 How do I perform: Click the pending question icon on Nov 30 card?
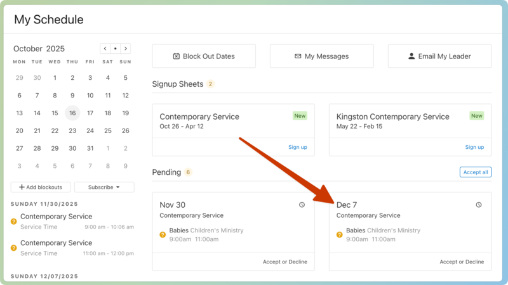[163, 235]
